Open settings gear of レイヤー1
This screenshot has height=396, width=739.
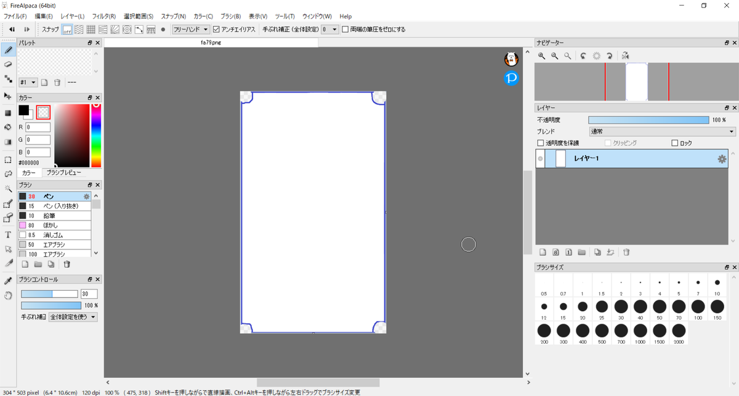722,159
